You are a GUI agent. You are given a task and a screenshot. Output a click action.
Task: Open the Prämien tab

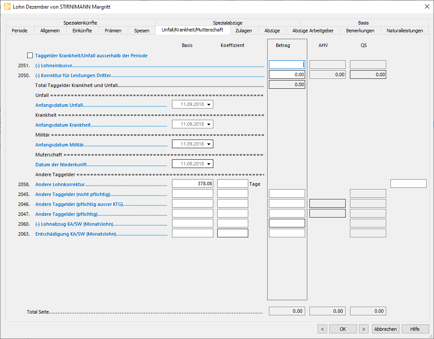113,31
